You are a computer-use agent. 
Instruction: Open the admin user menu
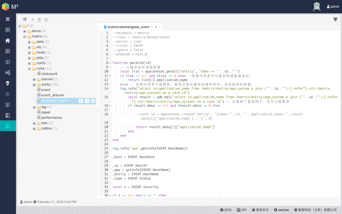(333, 7)
